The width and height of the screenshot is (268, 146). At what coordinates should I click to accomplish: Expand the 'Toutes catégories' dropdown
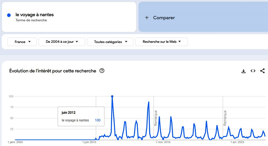click(111, 42)
